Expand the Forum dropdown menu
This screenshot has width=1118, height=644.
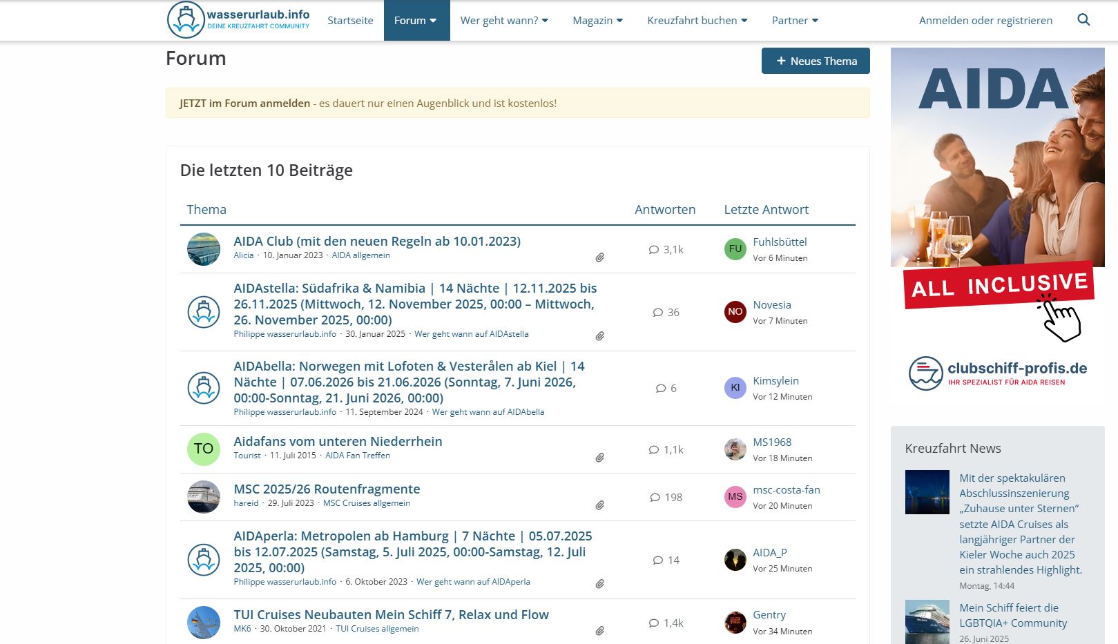tap(416, 21)
